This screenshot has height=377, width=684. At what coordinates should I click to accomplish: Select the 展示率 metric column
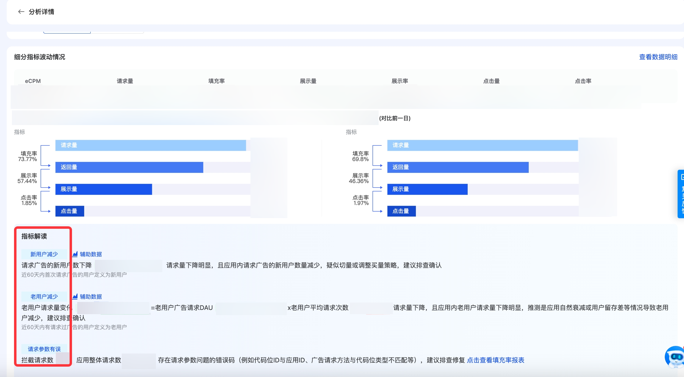pos(400,81)
